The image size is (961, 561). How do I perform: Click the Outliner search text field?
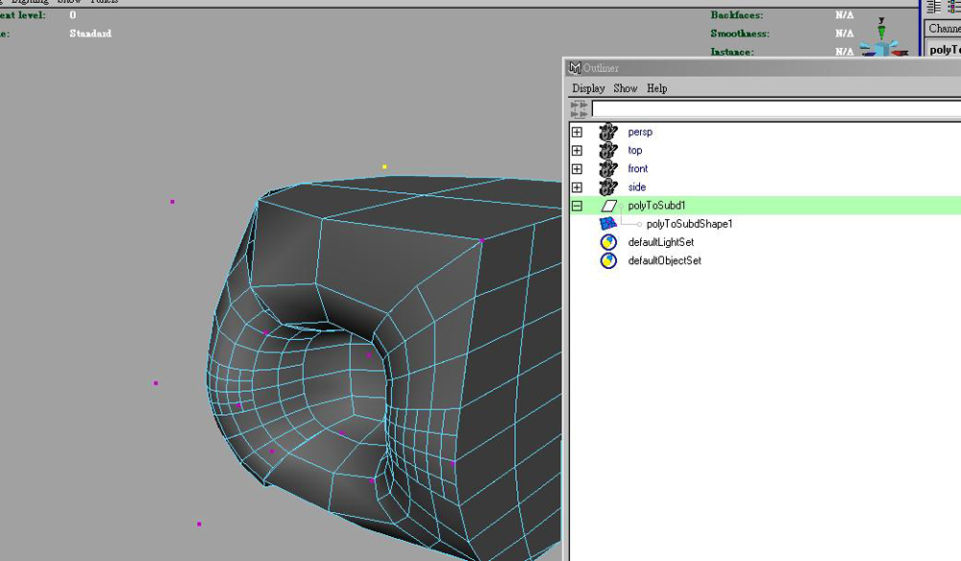(x=776, y=110)
